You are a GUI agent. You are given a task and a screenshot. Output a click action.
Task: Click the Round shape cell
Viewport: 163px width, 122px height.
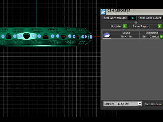[125, 33]
